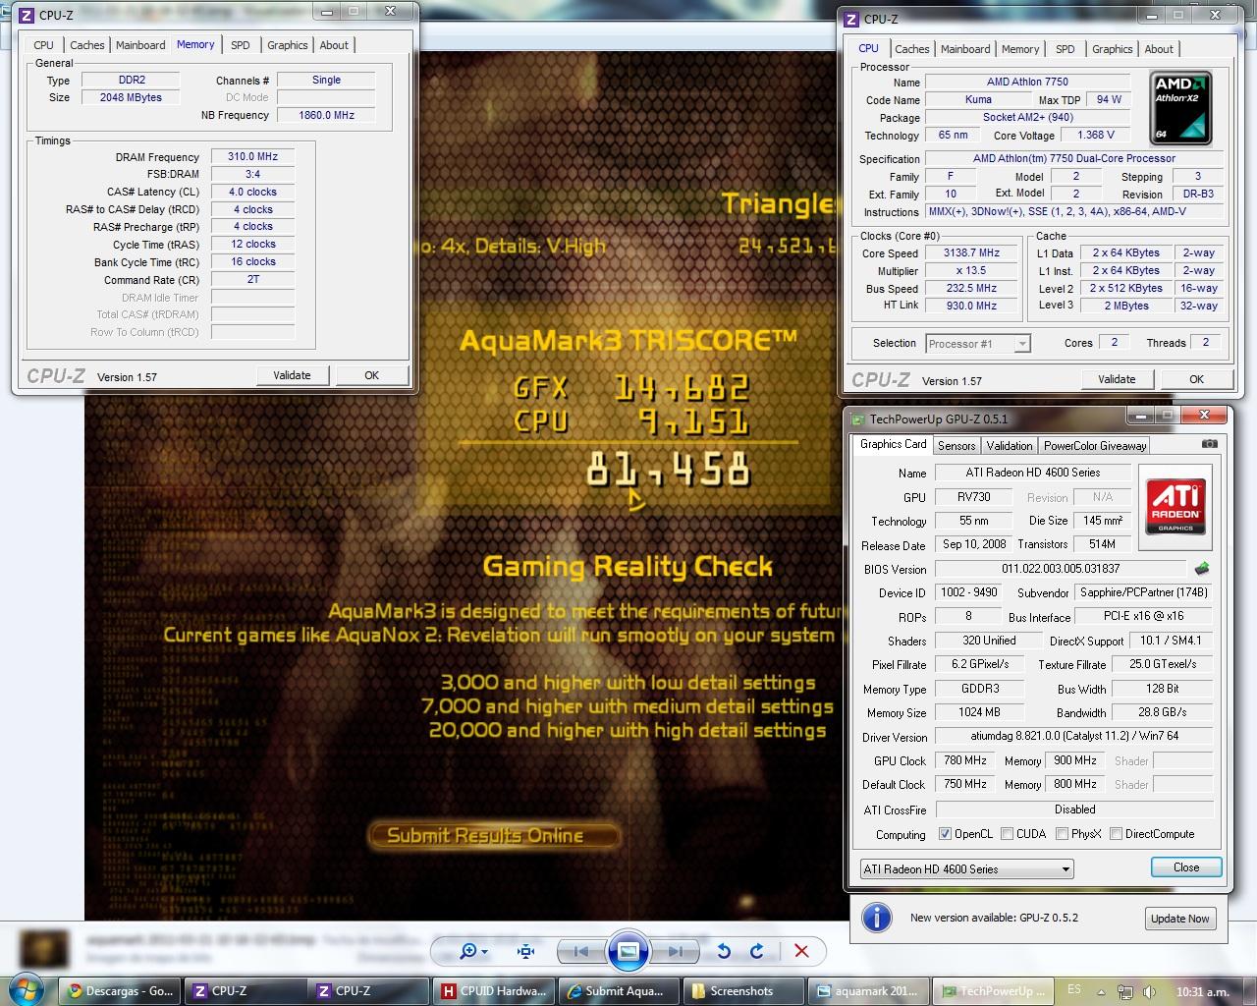This screenshot has width=1257, height=1006.
Task: Click the ES language indicator in the tray
Action: tap(1074, 990)
